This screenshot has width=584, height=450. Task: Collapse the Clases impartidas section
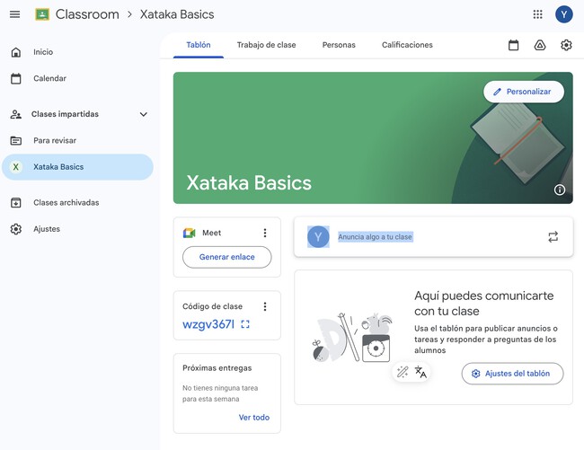pos(143,115)
